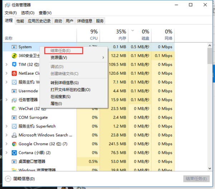This screenshot has height=189, width=215.
Task: Expand the TIM (32 位) process group
Action: [x=7, y=65]
